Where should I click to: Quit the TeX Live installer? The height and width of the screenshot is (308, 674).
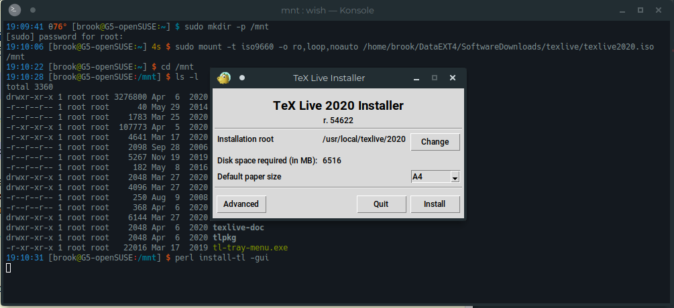[x=382, y=204]
